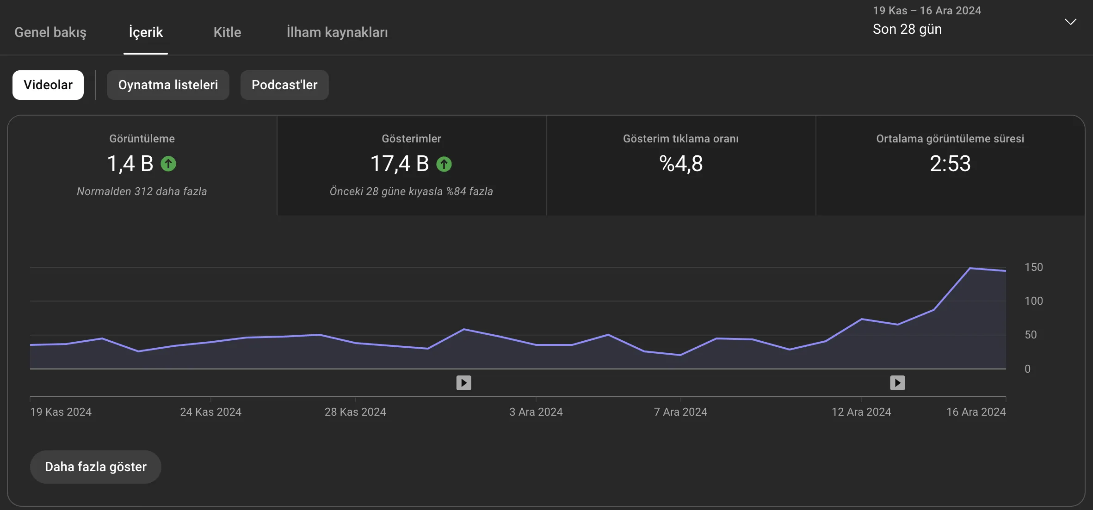The width and height of the screenshot is (1093, 510).
Task: Click the 0 y-axis value
Action: [1027, 369]
